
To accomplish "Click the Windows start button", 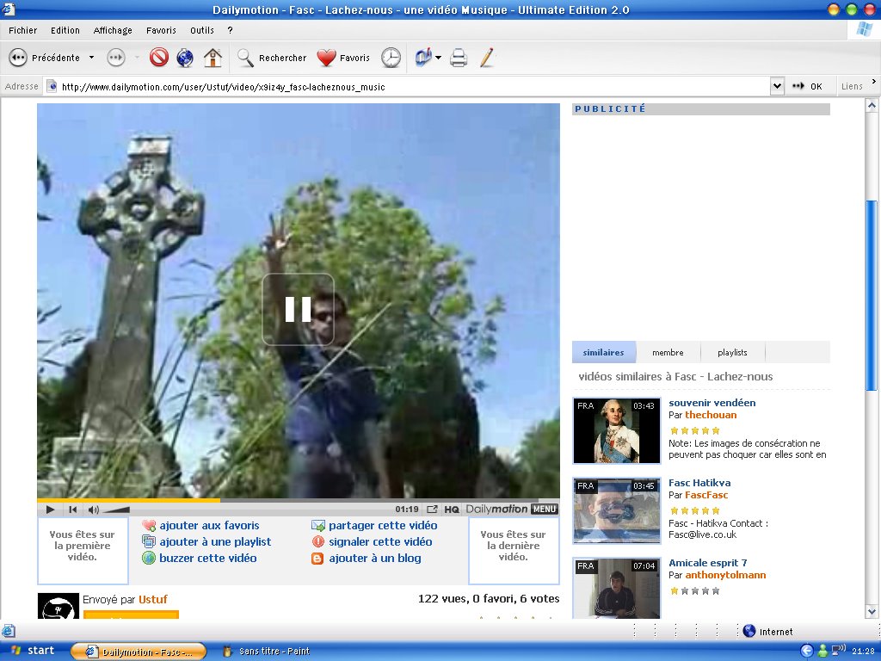I will pos(33,651).
